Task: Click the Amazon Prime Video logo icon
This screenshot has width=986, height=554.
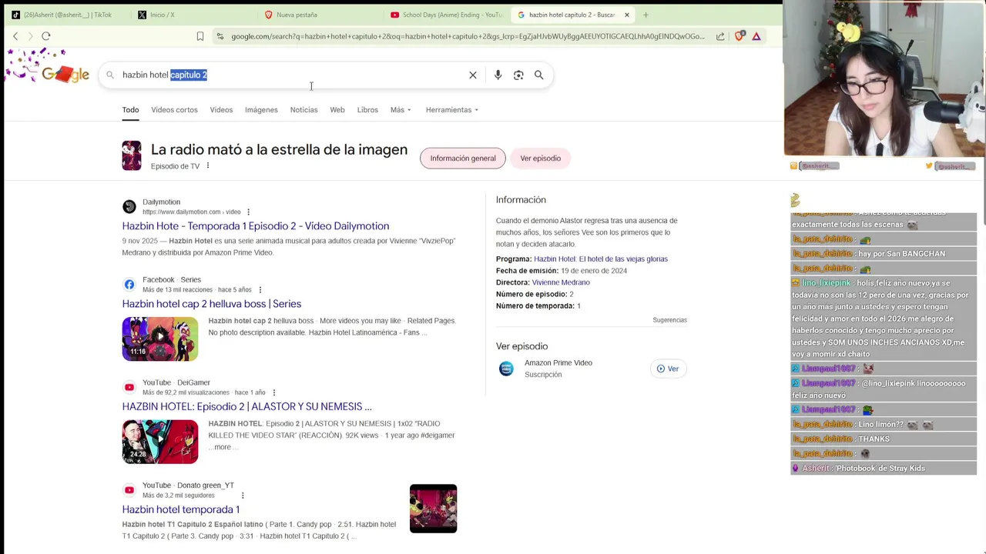Action: (x=506, y=369)
